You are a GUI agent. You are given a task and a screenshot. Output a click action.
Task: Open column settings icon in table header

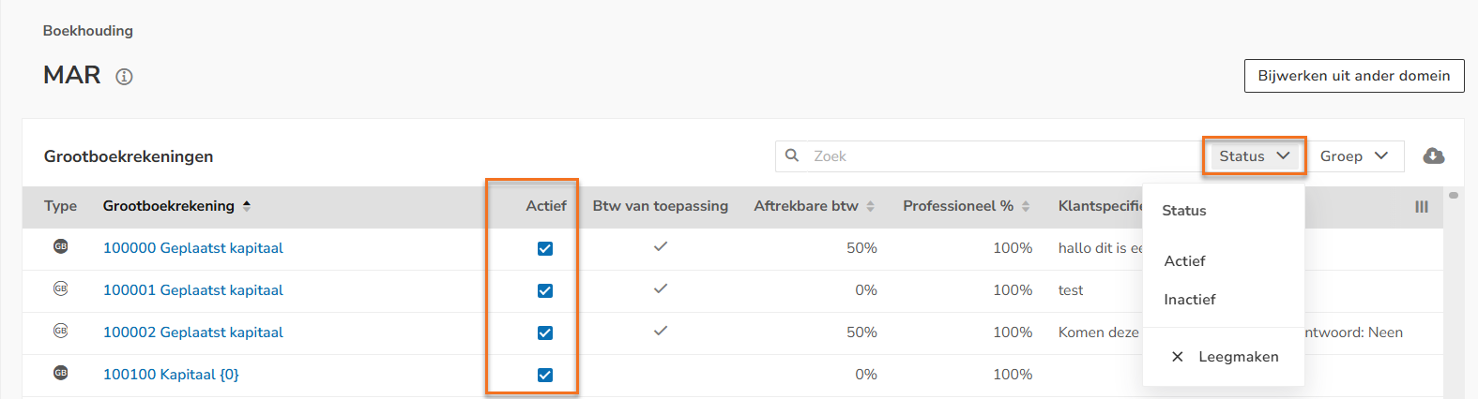1422,207
